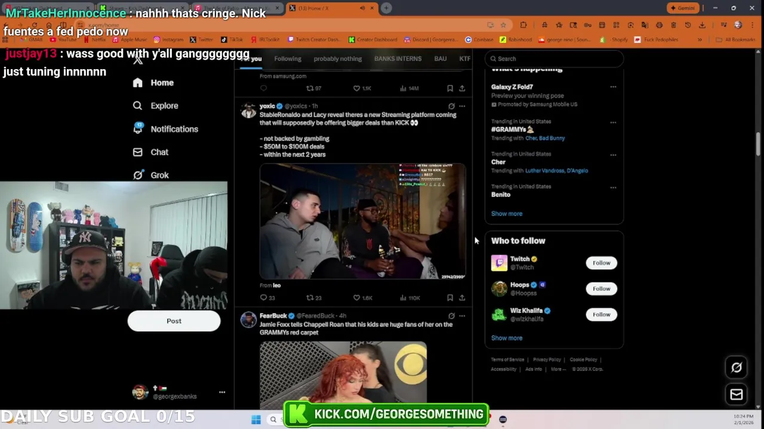Mute the audio icon on the X tab

pyautogui.click(x=362, y=8)
